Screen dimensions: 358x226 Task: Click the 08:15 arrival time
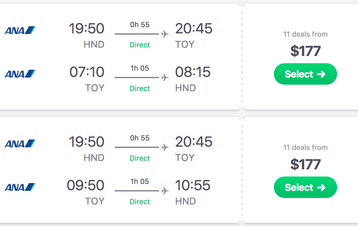click(x=193, y=72)
